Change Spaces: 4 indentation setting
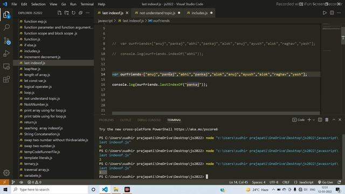This screenshot has height=194, width=345. (x=259, y=182)
